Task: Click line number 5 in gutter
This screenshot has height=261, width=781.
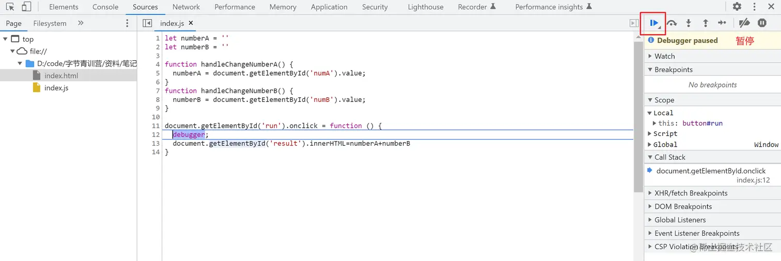Action: pyautogui.click(x=158, y=73)
